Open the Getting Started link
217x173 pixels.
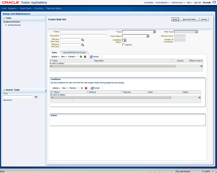(x=14, y=25)
